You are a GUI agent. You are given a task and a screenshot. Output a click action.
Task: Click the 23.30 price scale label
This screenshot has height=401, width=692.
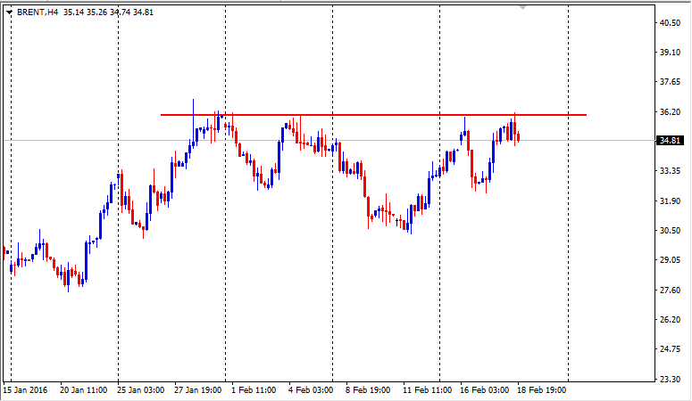pyautogui.click(x=670, y=379)
